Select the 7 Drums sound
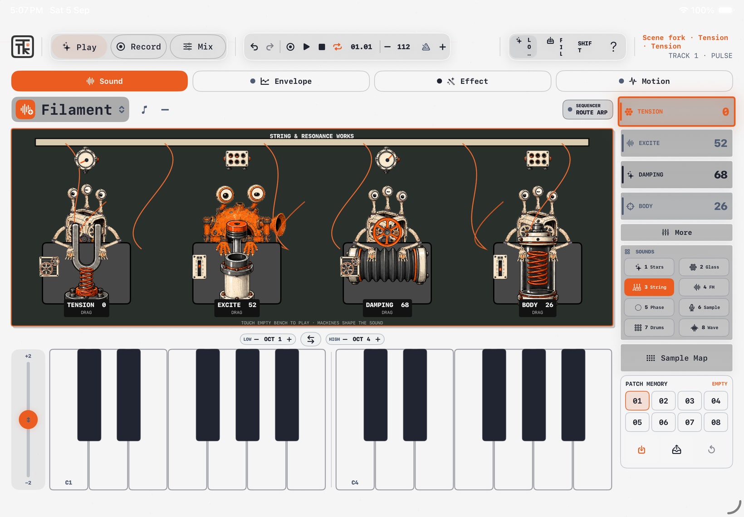The width and height of the screenshot is (744, 517). [649, 327]
